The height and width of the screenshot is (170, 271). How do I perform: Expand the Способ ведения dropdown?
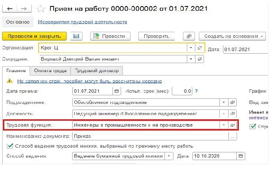[169, 156]
